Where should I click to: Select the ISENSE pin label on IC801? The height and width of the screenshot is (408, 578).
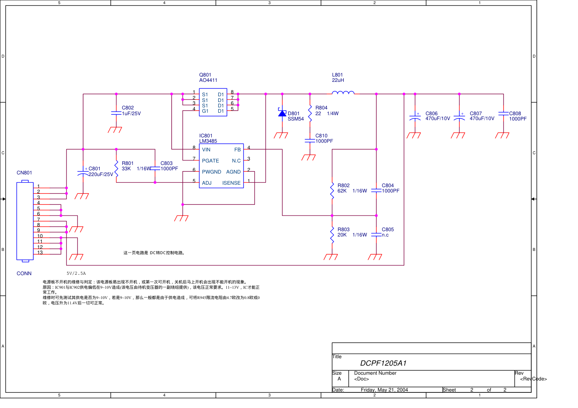coord(231,183)
